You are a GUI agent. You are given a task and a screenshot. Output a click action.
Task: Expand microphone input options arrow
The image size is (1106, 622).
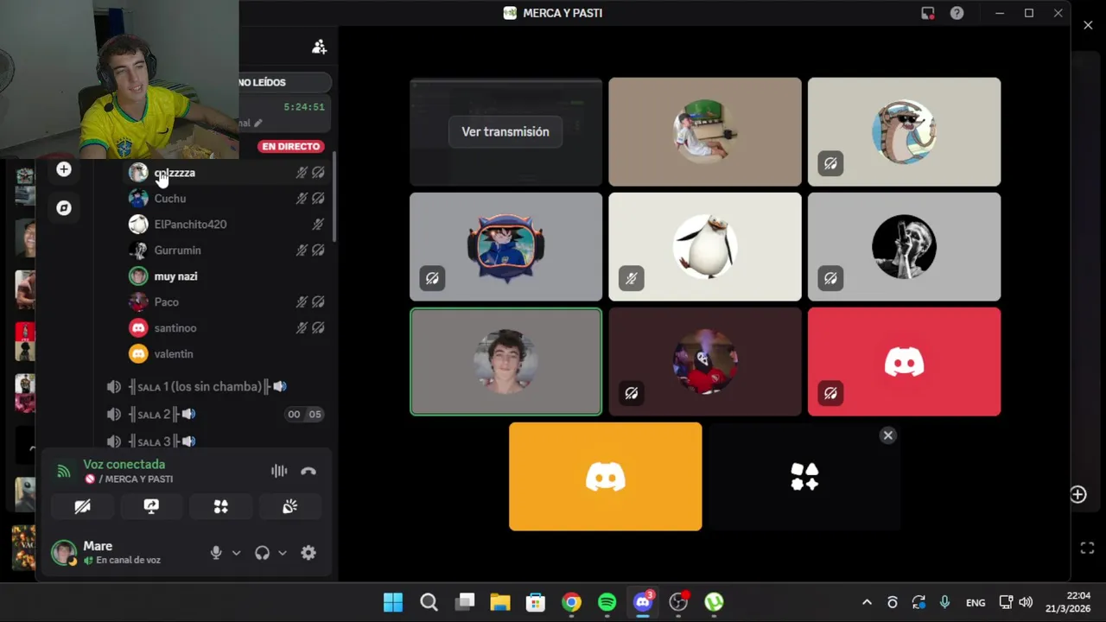pos(236,553)
